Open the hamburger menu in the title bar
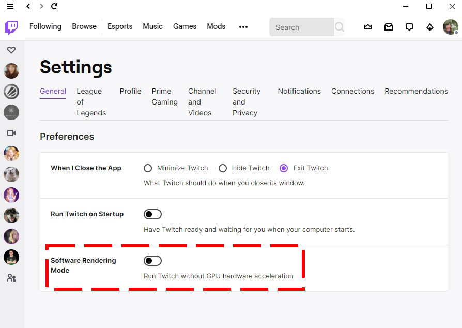 click(10, 6)
